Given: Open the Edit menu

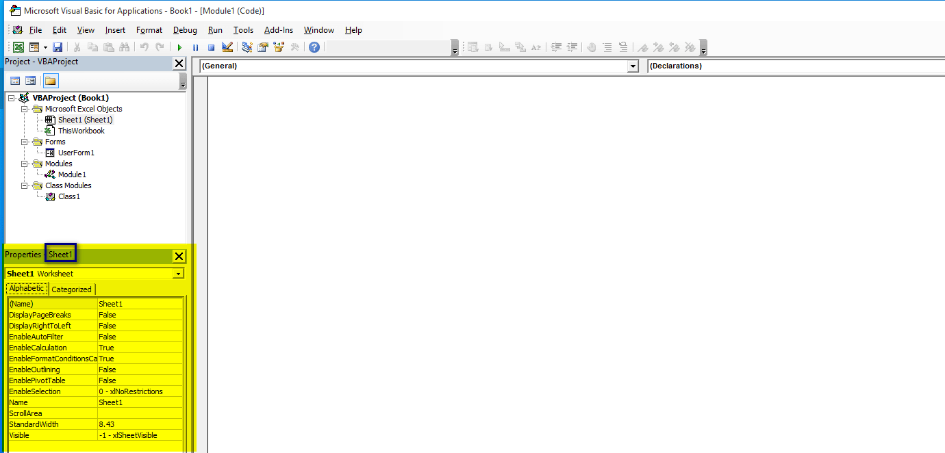Looking at the screenshot, I should tap(60, 30).
